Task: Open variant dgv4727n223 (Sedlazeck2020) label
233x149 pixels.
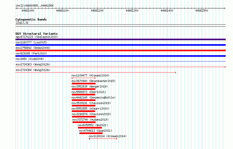Action: (x=37, y=37)
